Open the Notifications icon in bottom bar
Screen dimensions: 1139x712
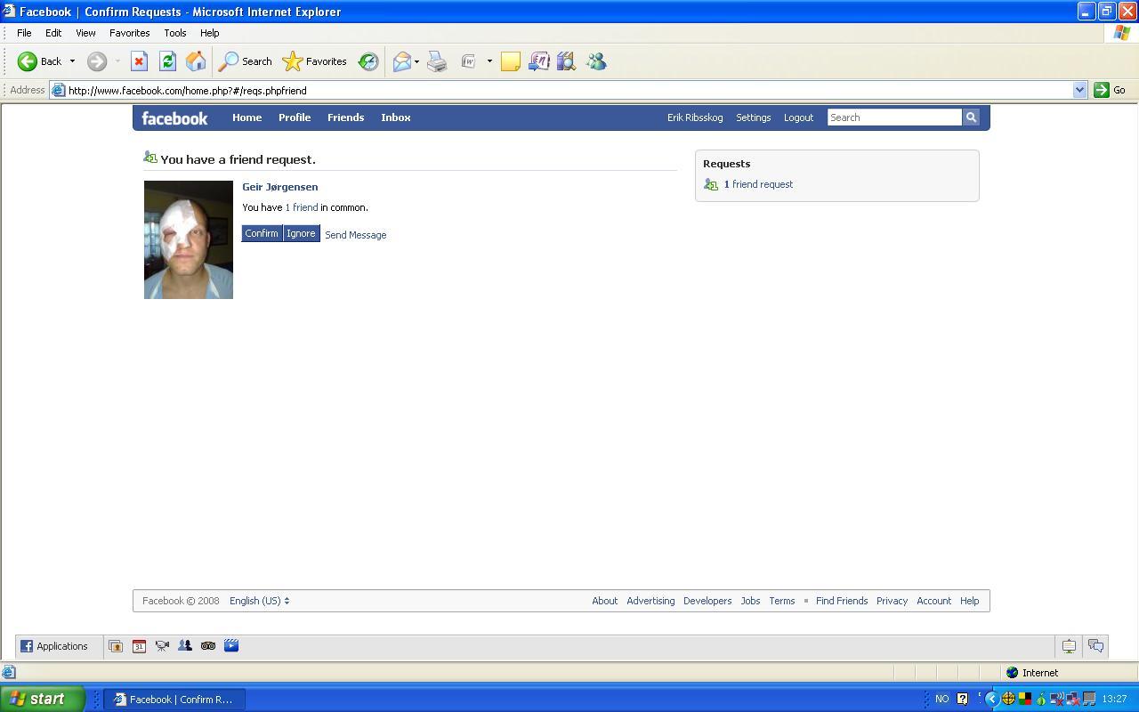click(1069, 646)
